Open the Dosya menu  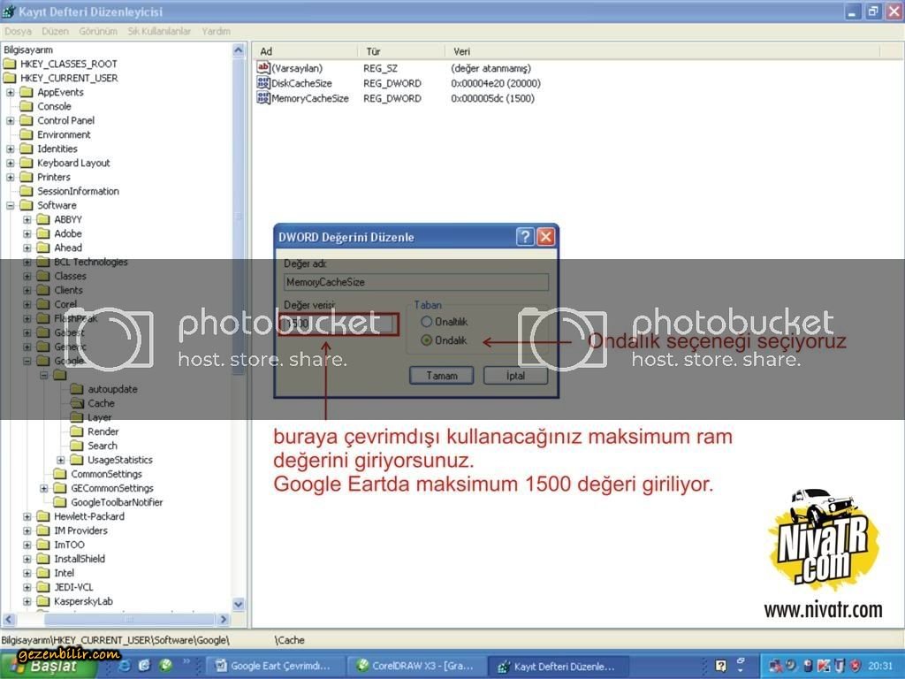click(x=18, y=31)
